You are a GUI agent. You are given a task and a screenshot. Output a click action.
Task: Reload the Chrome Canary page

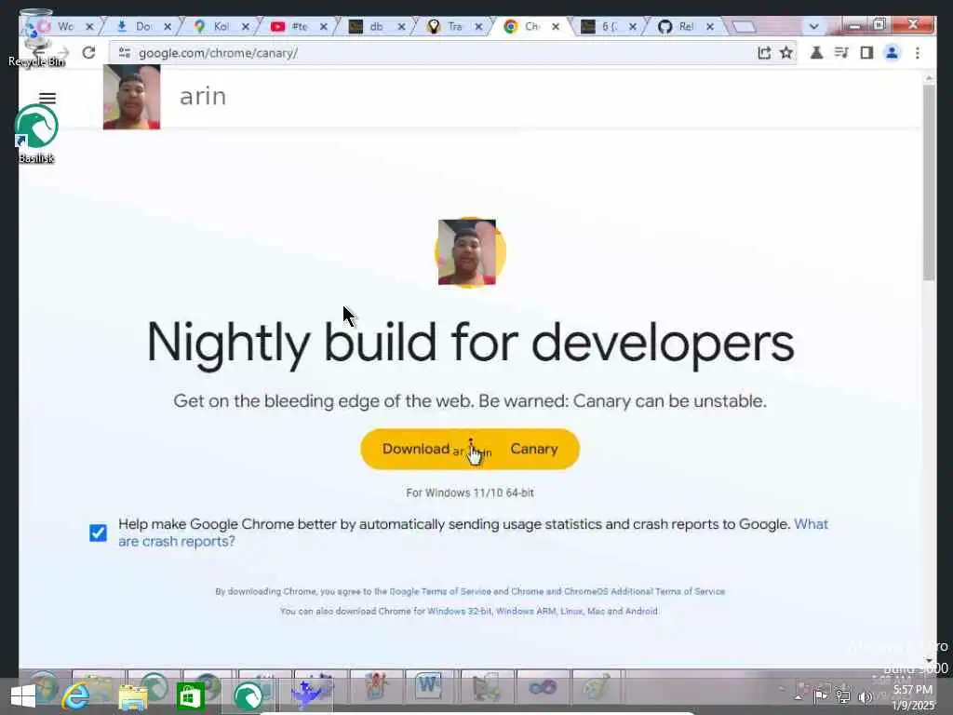(x=88, y=53)
